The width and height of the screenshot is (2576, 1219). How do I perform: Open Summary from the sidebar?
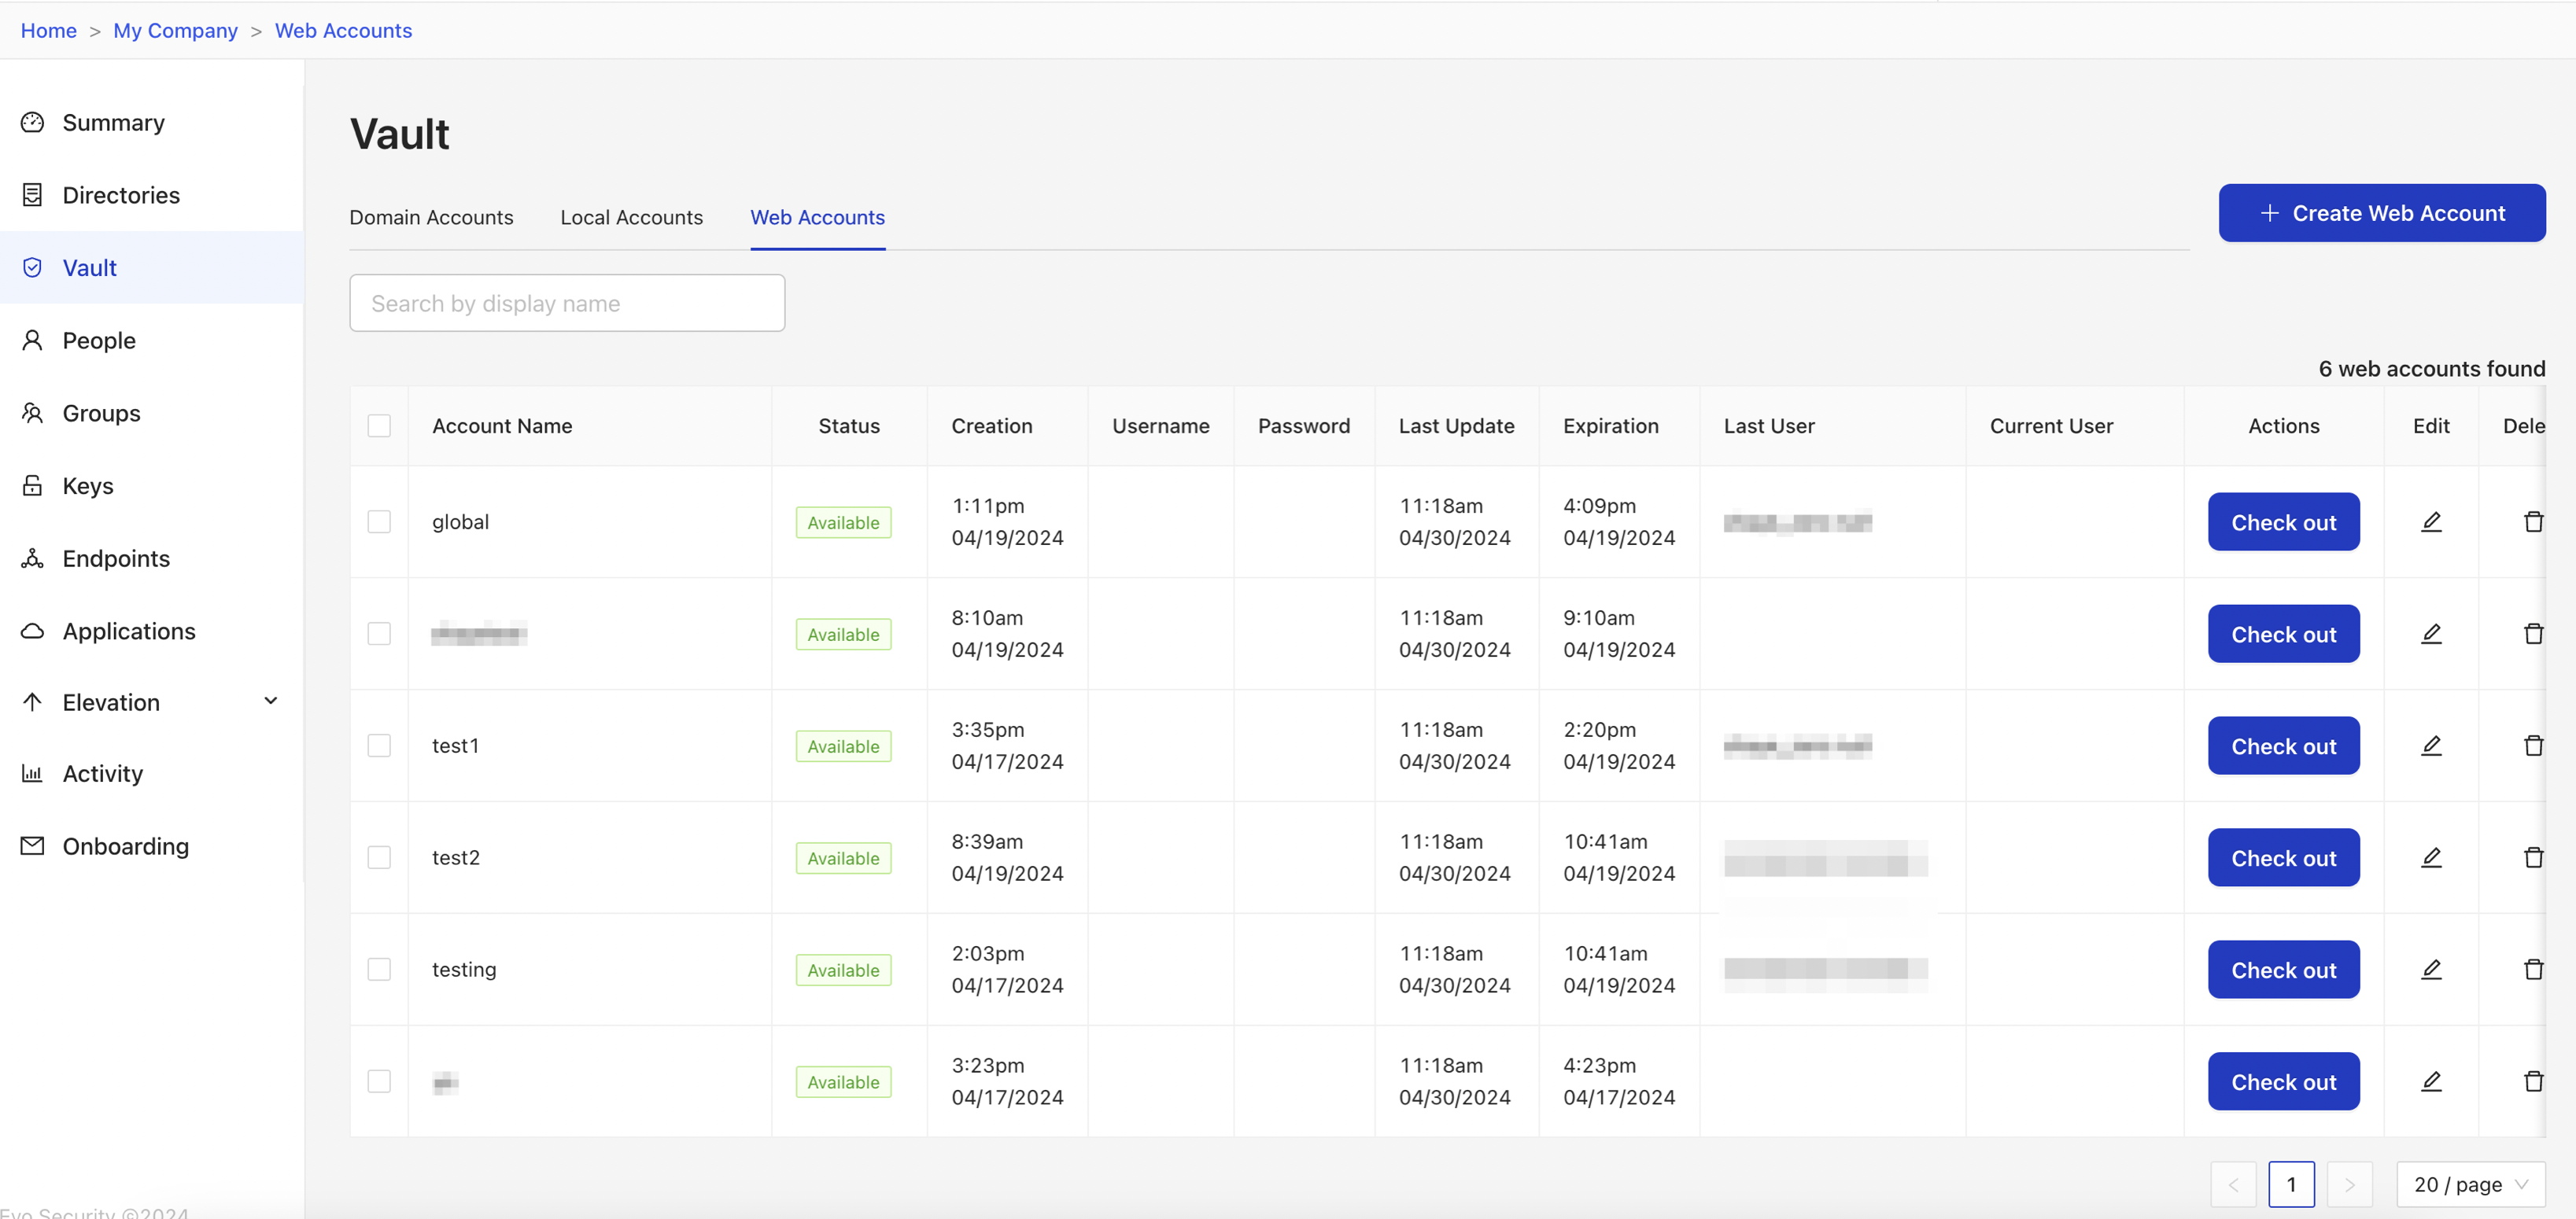(152, 122)
